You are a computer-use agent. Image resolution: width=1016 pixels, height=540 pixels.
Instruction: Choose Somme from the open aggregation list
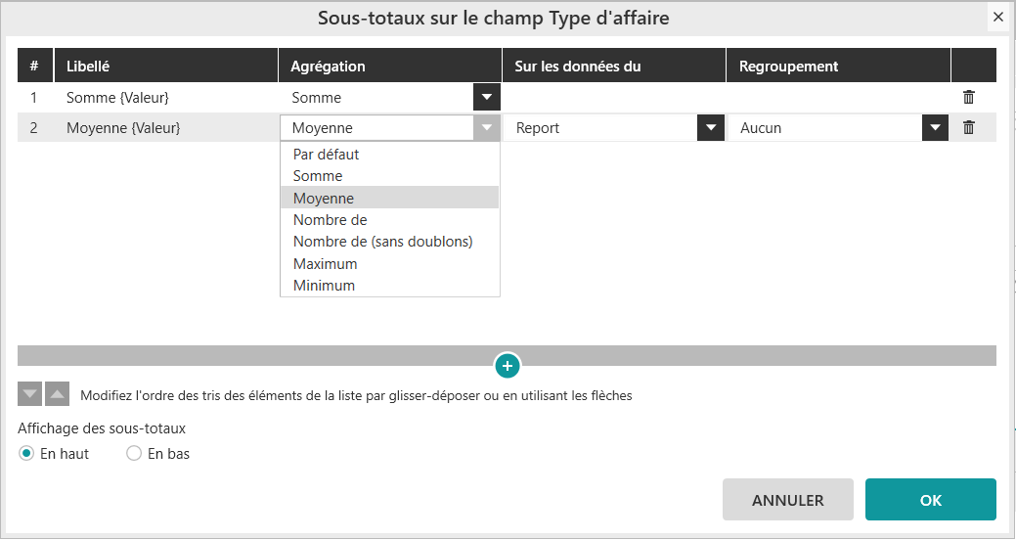[x=318, y=176]
